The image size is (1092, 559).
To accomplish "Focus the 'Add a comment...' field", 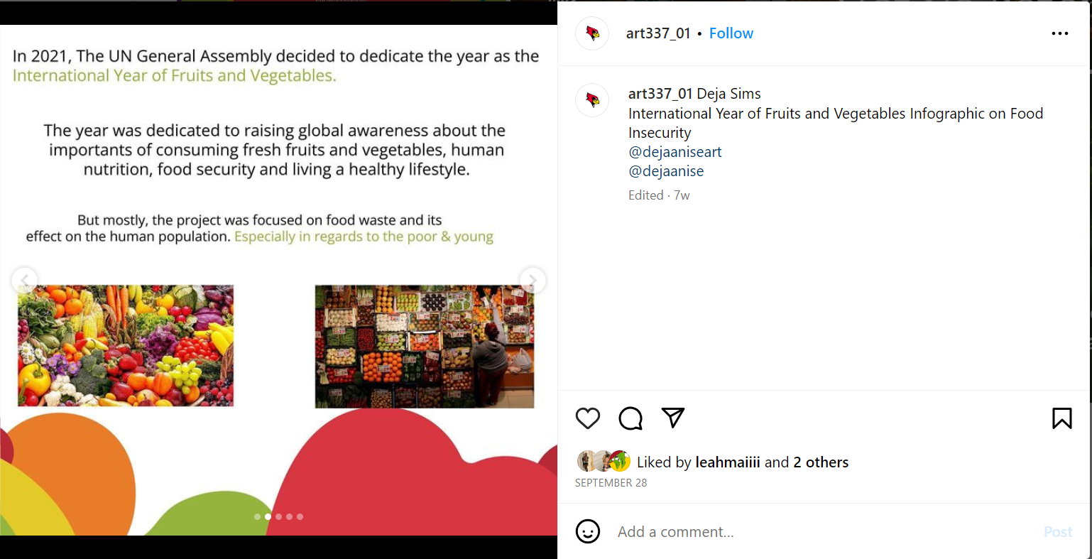I will tap(824, 532).
